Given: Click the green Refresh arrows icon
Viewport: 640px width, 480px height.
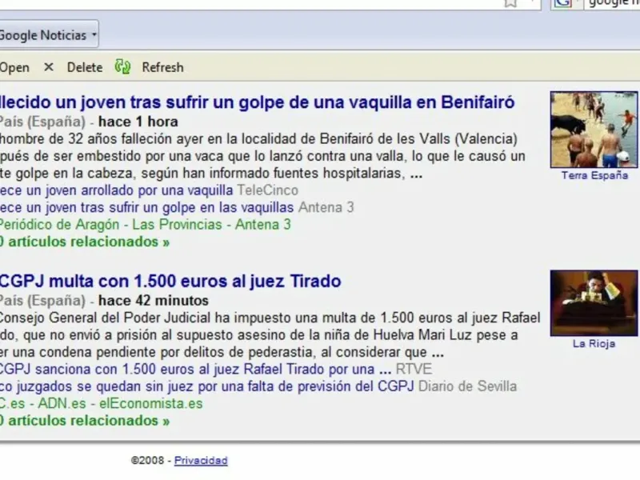Looking at the screenshot, I should pyautogui.click(x=122, y=66).
